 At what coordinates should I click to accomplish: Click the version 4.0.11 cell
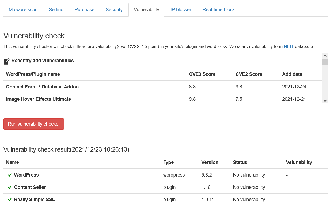(x=208, y=200)
